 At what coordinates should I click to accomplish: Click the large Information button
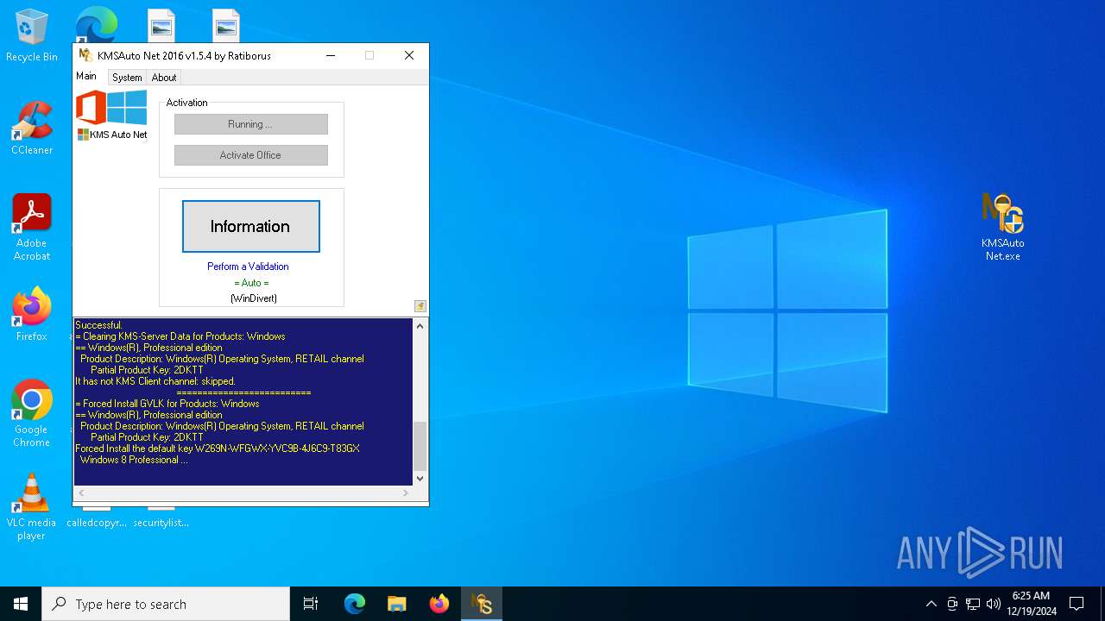pyautogui.click(x=251, y=227)
